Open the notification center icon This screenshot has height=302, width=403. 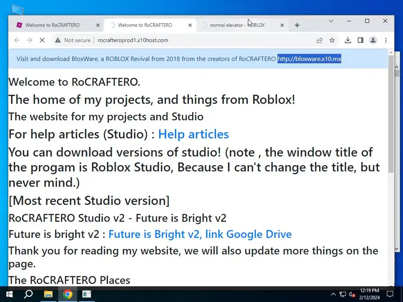click(x=390, y=294)
